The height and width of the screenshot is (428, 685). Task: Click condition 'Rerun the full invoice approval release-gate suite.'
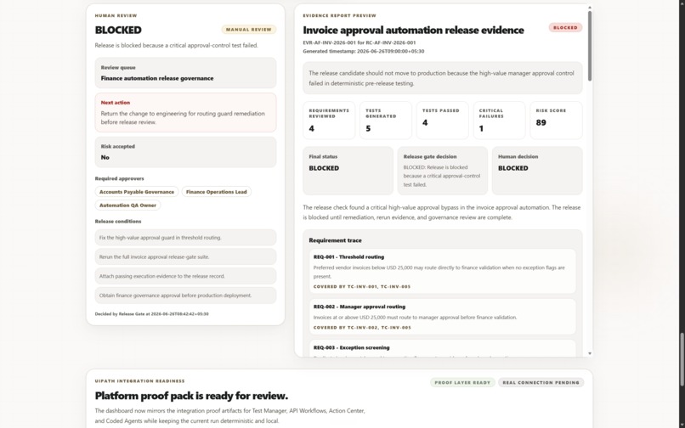(185, 256)
